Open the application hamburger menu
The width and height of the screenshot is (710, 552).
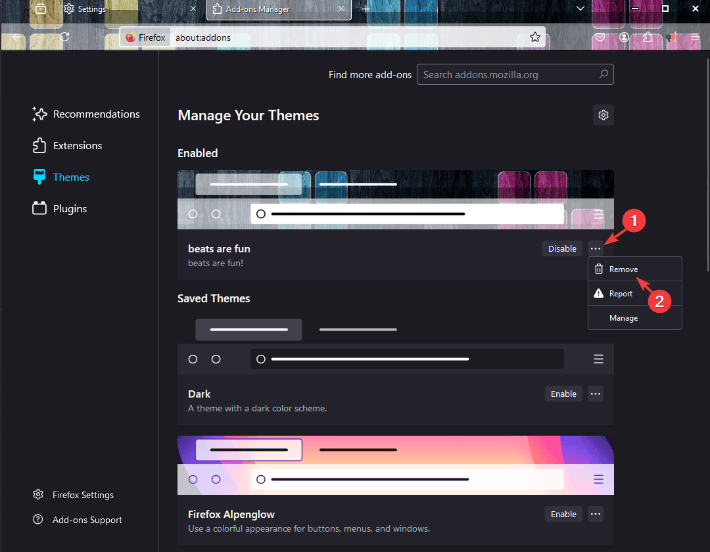pos(695,37)
